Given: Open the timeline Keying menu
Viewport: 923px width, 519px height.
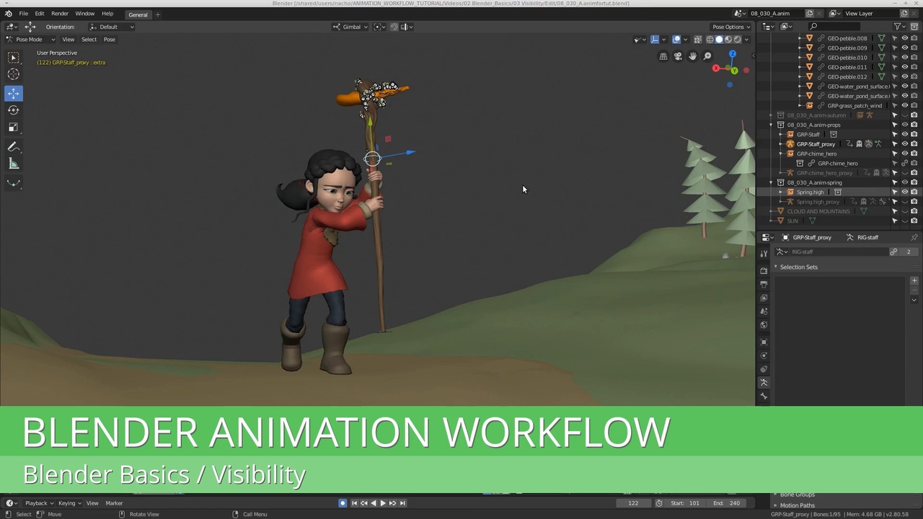Looking at the screenshot, I should pos(69,503).
